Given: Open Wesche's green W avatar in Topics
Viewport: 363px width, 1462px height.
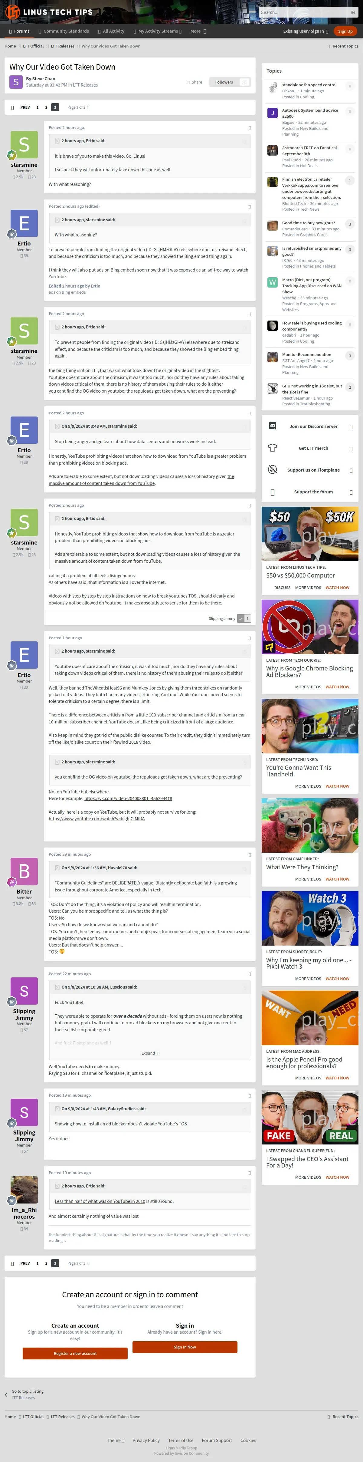Looking at the screenshot, I should tap(272, 282).
